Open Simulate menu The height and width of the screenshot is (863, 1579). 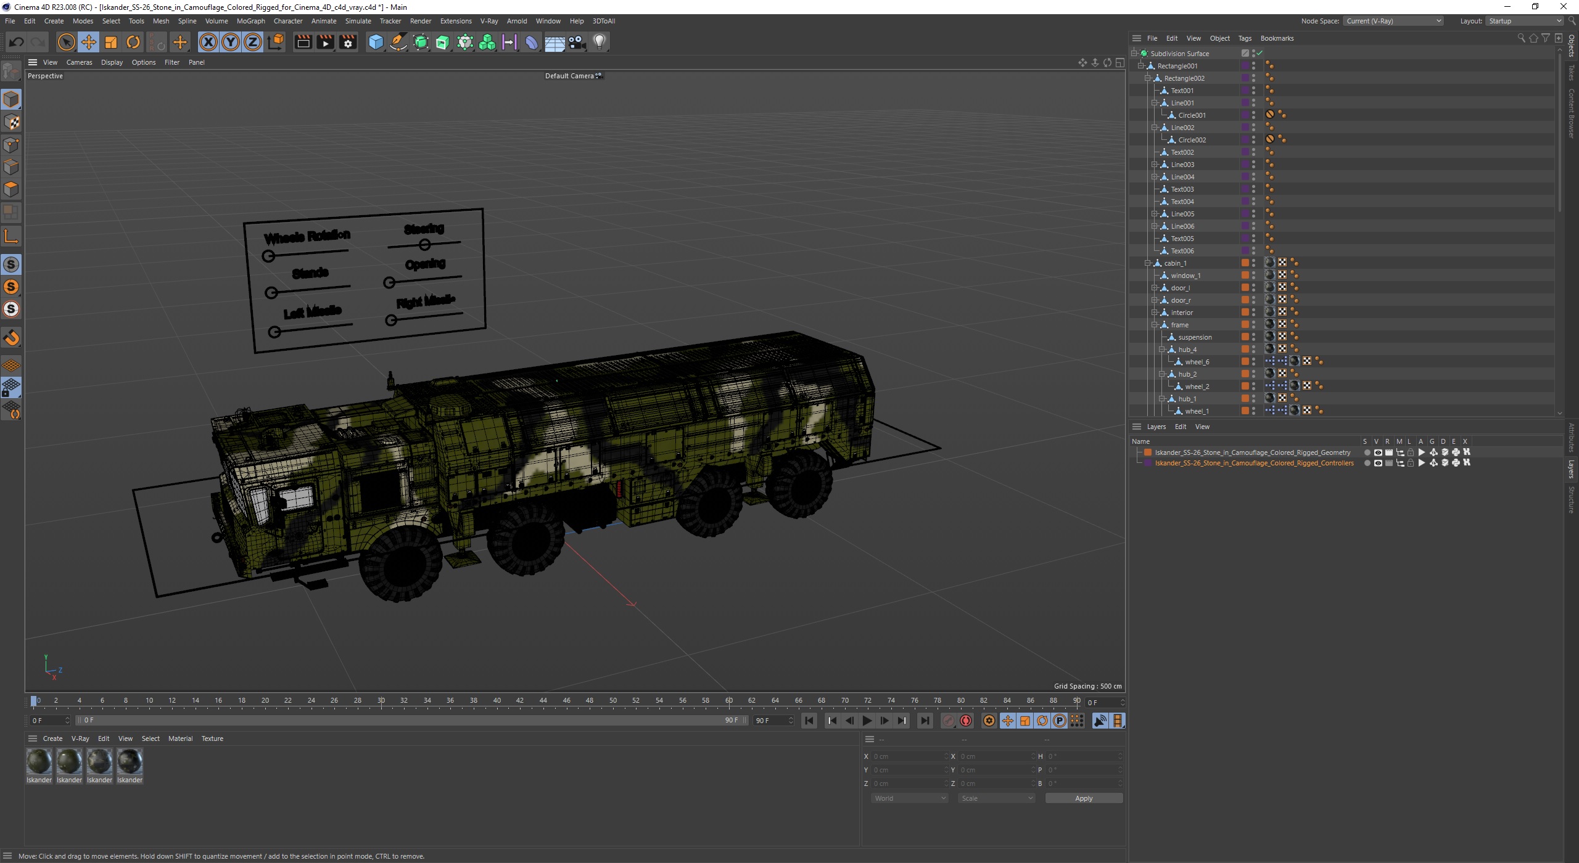[358, 21]
